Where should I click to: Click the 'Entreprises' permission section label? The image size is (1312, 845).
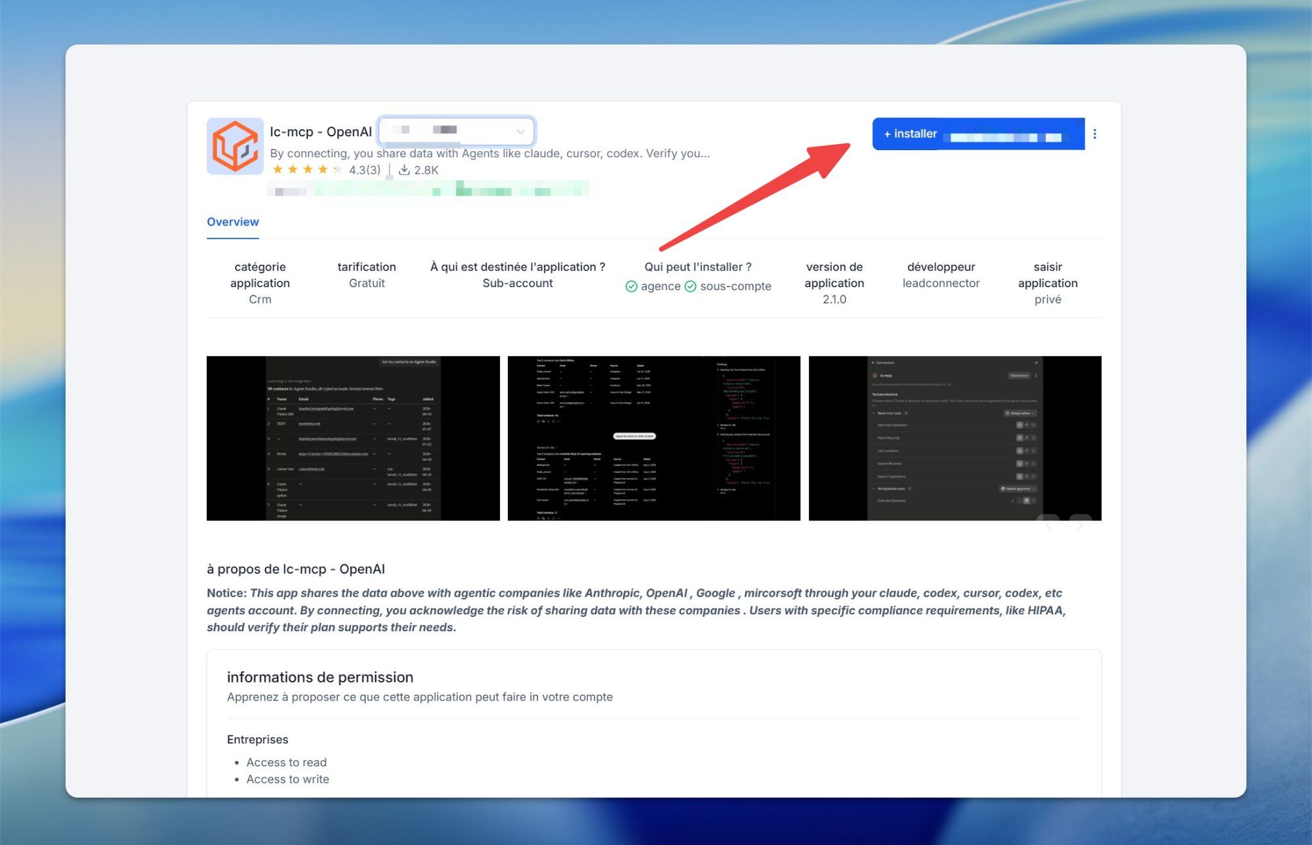tap(258, 739)
